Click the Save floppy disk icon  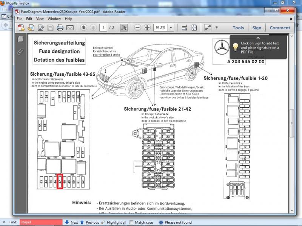(50, 27)
